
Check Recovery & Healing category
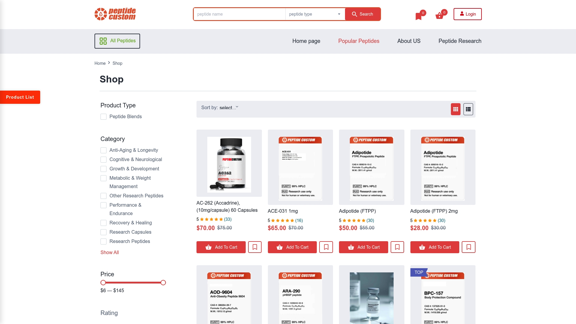[x=103, y=223]
